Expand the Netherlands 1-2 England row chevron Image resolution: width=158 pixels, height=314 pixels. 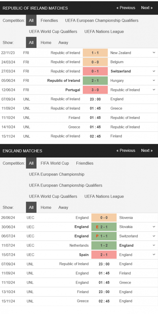(154, 245)
